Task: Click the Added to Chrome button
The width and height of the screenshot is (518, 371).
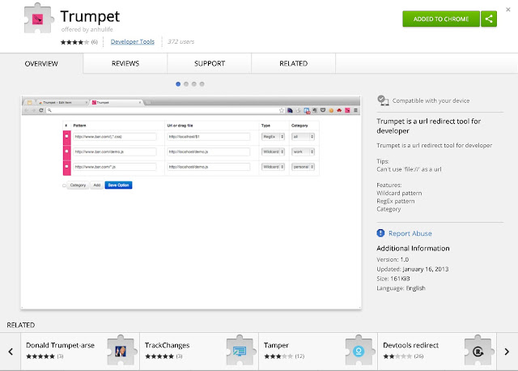Action: pyautogui.click(x=441, y=19)
